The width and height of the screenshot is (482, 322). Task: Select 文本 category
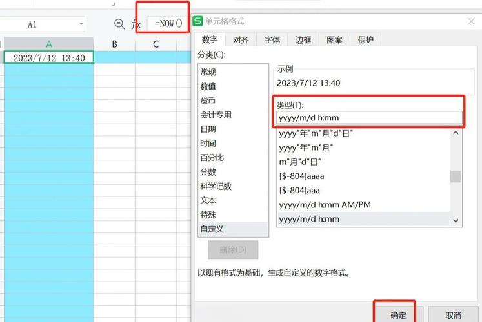click(233, 200)
